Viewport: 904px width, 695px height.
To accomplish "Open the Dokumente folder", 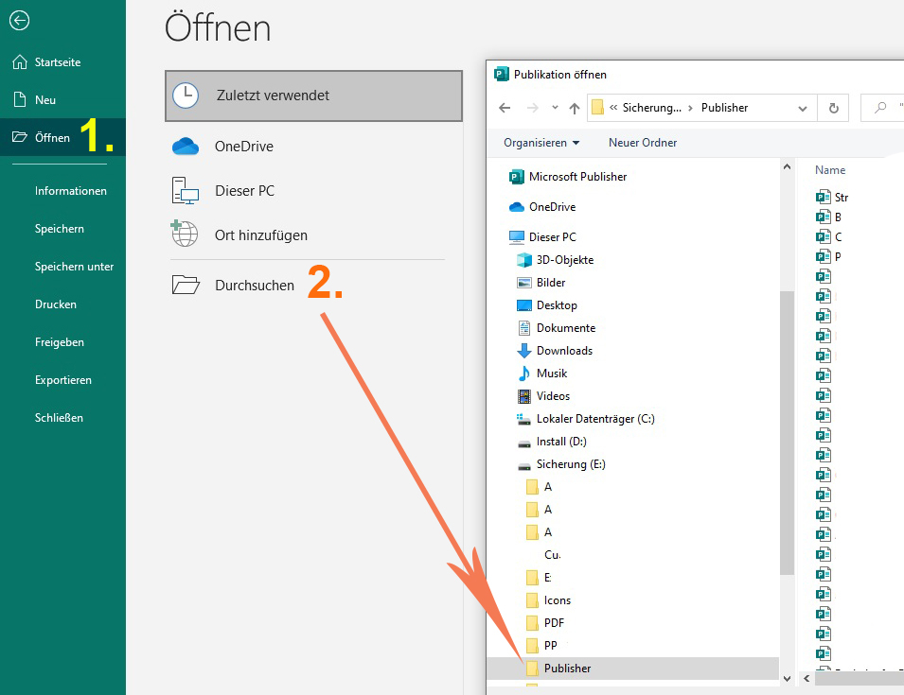I will pyautogui.click(x=556, y=327).
